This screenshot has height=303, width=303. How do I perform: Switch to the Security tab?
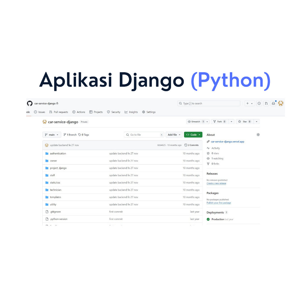click(114, 112)
